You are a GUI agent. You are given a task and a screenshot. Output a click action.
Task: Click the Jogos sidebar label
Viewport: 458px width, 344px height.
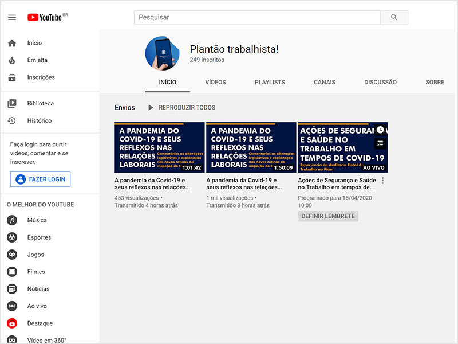[35, 255]
